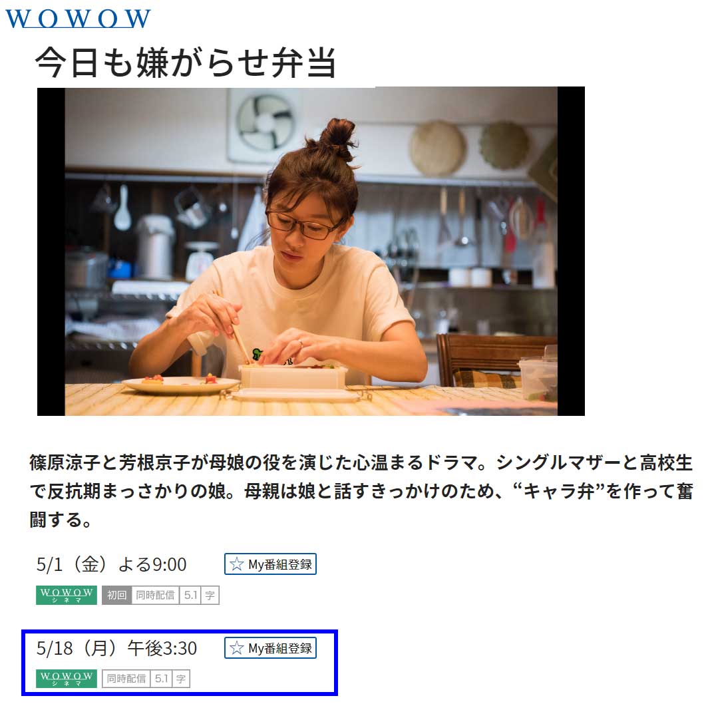Click 字 subtitle tag under 5/18 listing
The width and height of the screenshot is (704, 704).
point(181,679)
